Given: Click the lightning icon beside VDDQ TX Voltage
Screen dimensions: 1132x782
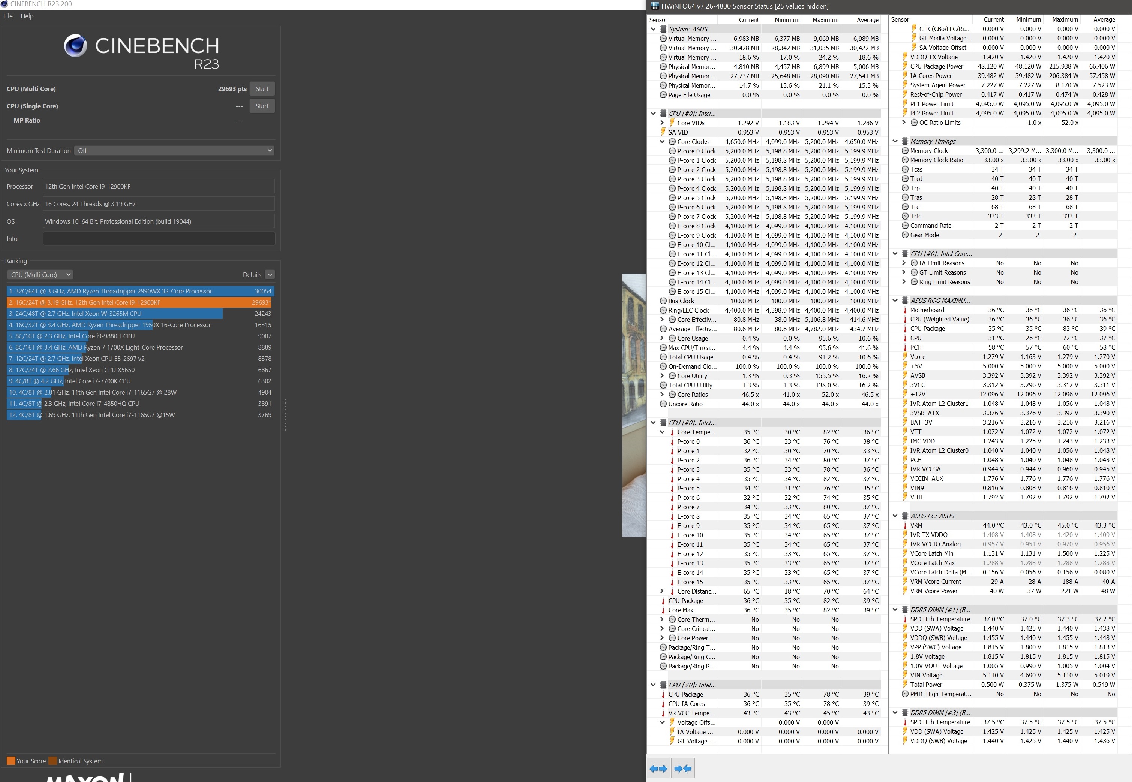Looking at the screenshot, I should pos(905,57).
